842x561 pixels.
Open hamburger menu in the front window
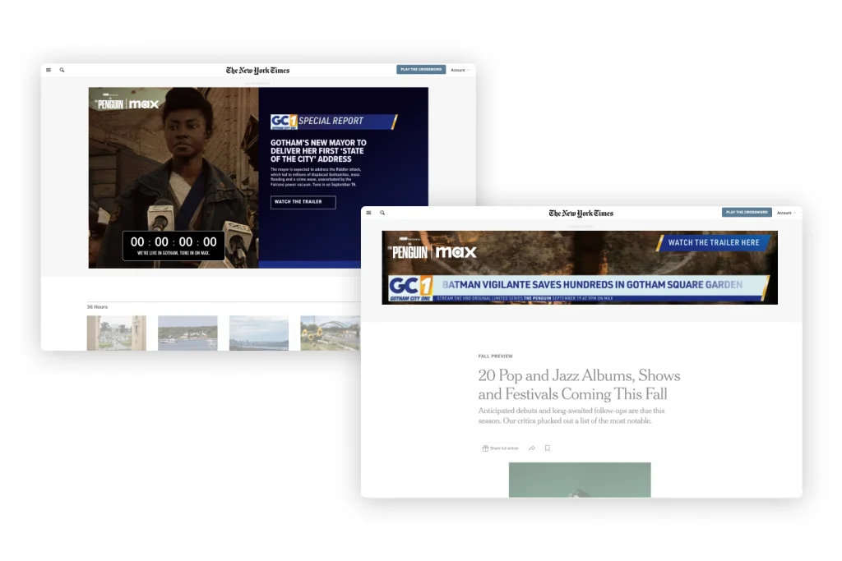(x=368, y=213)
